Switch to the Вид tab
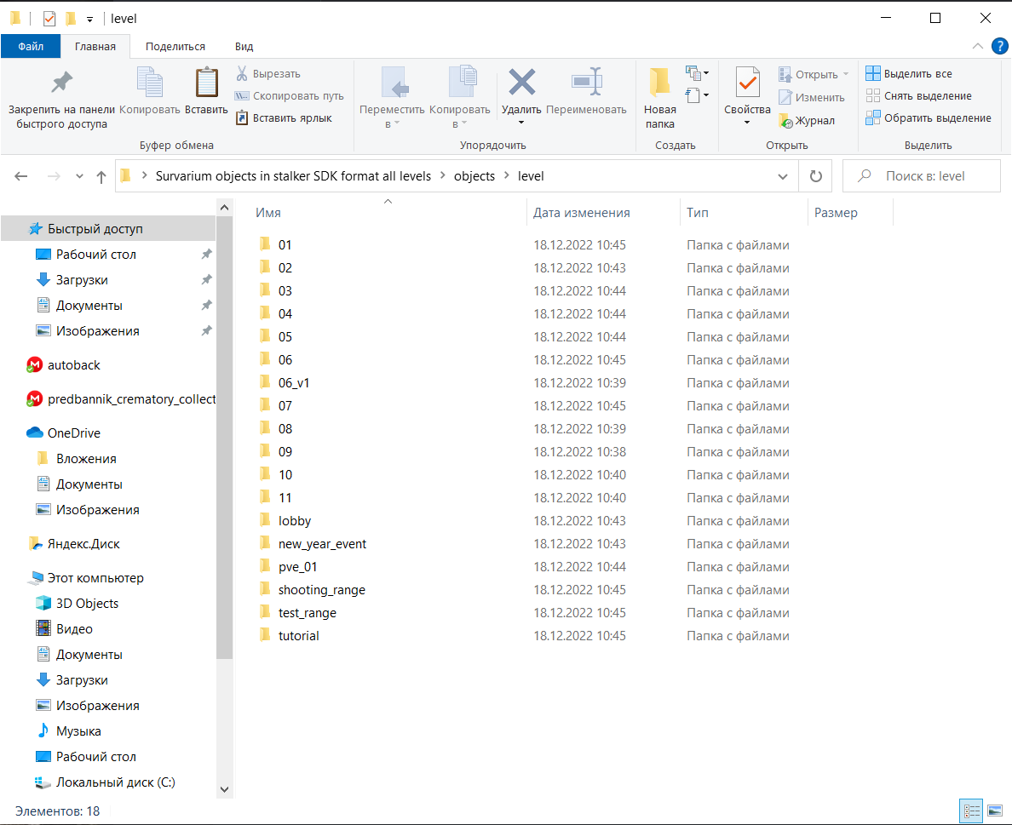This screenshot has width=1012, height=825. pos(244,47)
